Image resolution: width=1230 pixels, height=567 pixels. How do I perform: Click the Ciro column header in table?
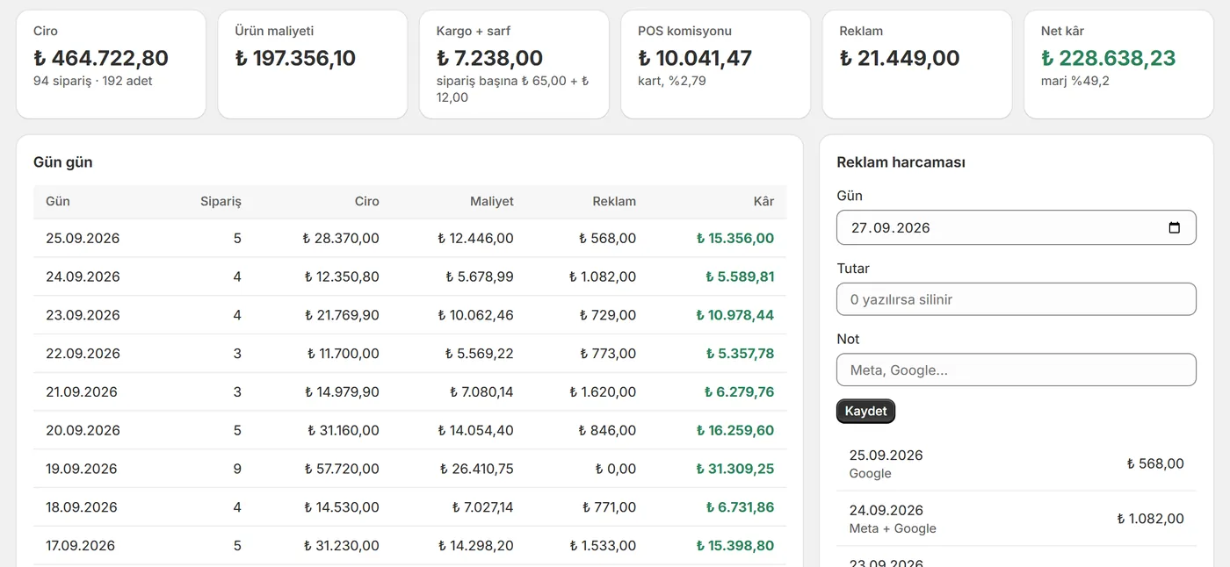[367, 201]
